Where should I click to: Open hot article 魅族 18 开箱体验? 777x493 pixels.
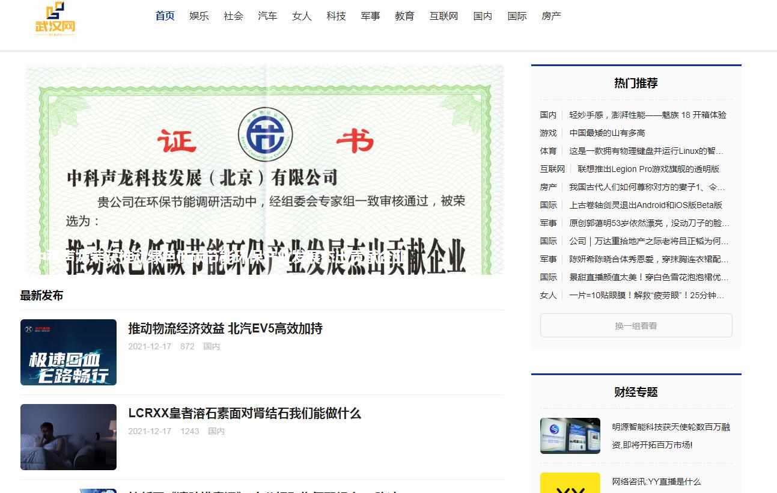(648, 115)
